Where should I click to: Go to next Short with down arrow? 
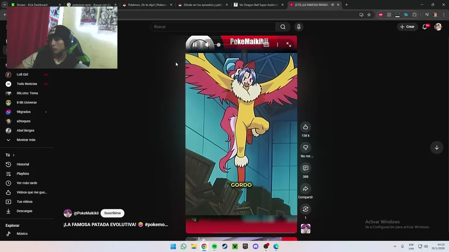[437, 148]
